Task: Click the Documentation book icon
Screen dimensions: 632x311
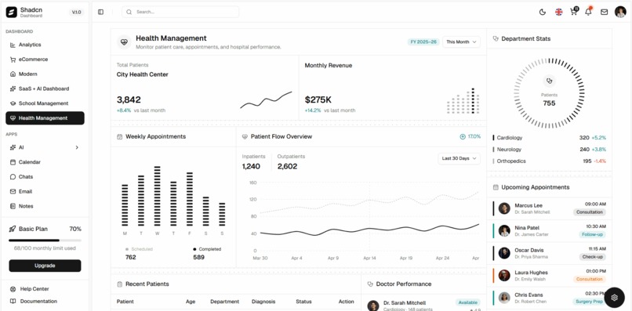Action: pyautogui.click(x=13, y=302)
